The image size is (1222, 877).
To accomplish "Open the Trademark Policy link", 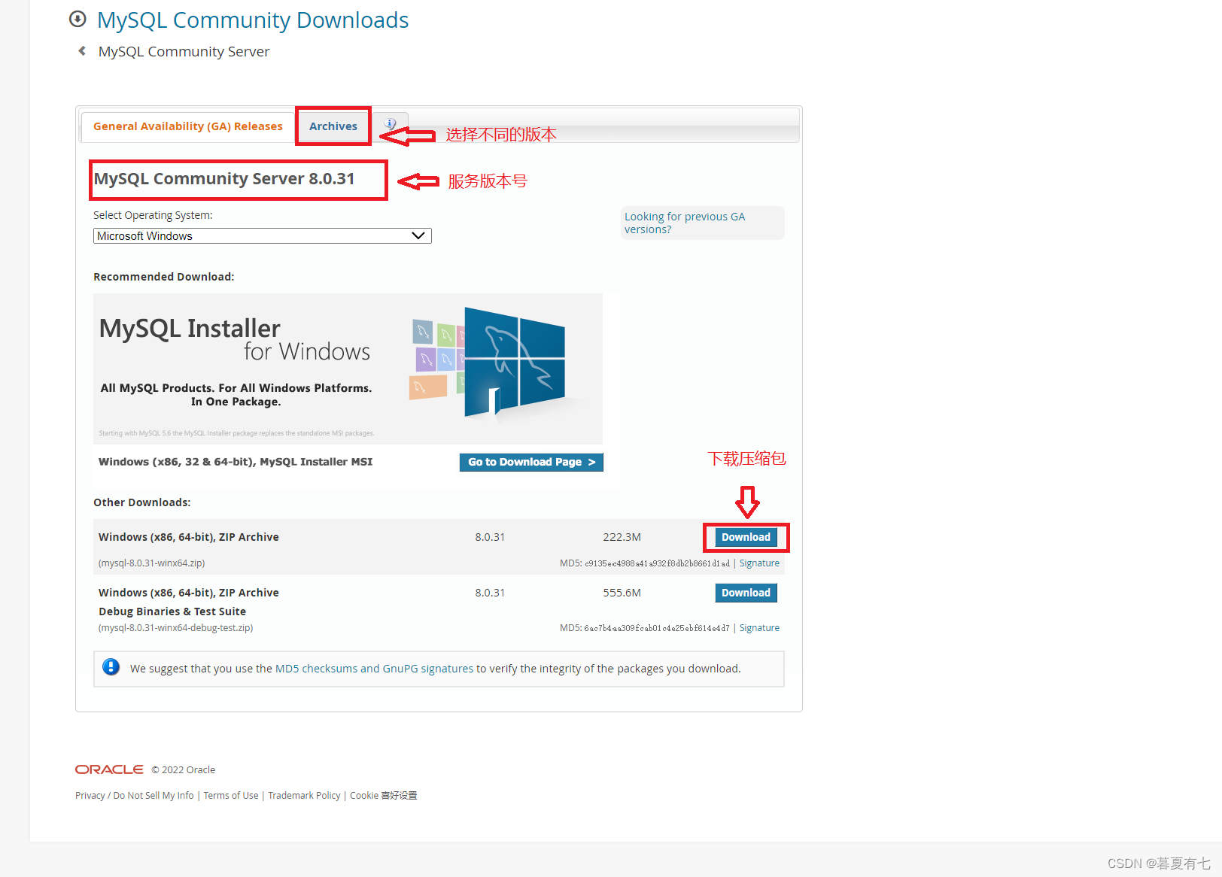I will (304, 796).
